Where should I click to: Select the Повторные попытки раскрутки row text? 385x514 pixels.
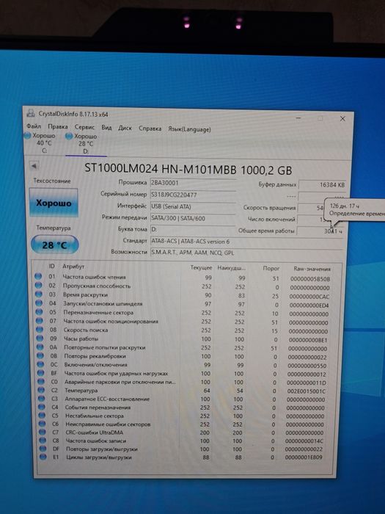(104, 347)
